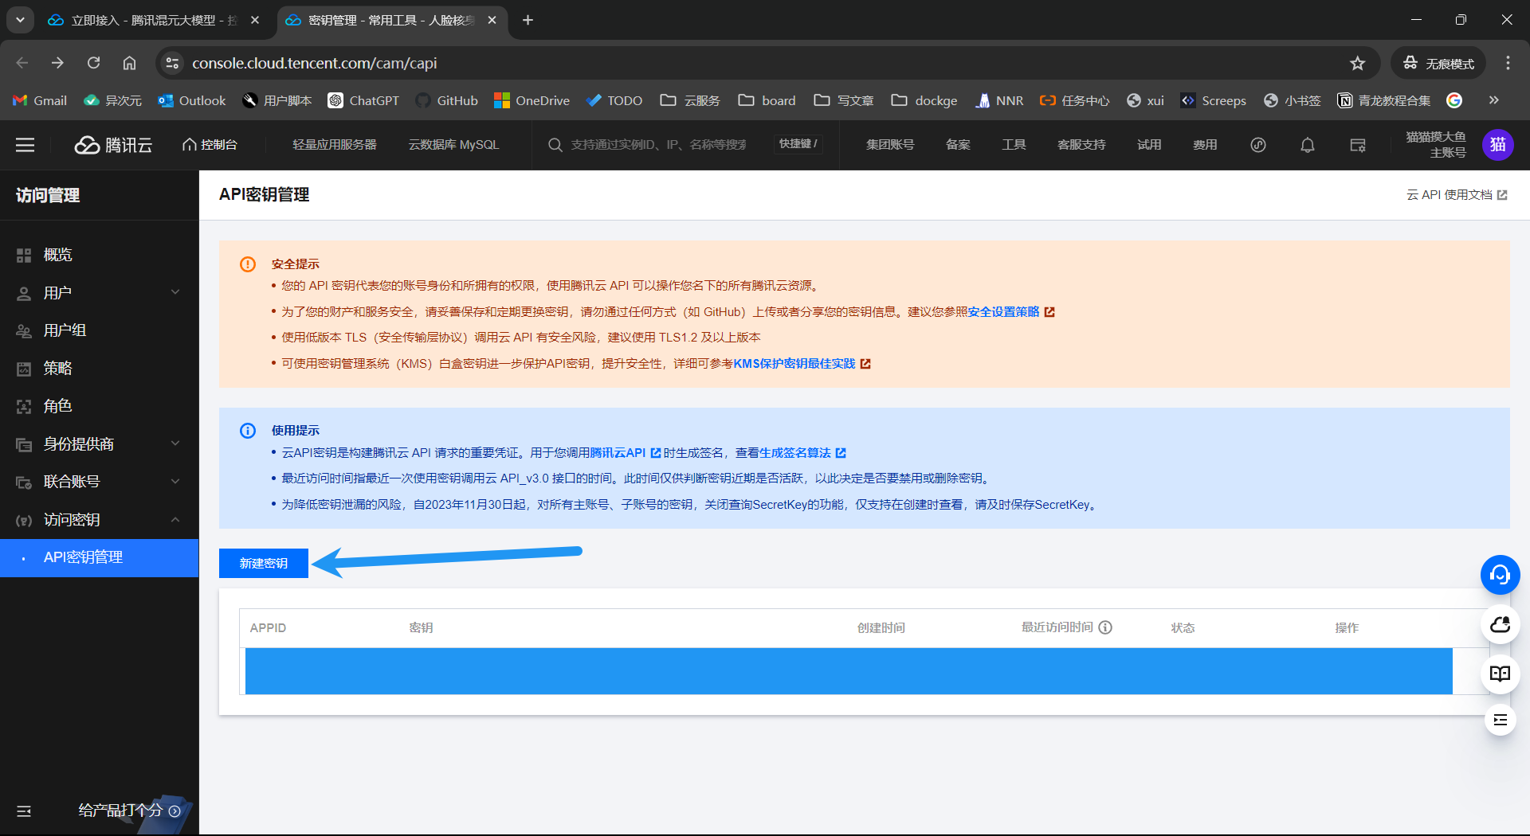Click the Tencent Cloud logo
Screen dimensions: 1530x836
click(x=113, y=145)
